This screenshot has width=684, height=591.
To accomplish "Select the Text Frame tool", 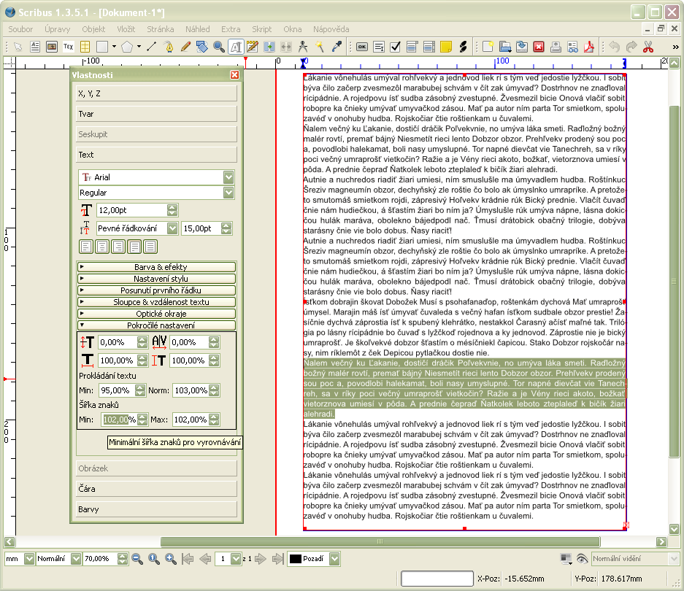I will [x=34, y=47].
